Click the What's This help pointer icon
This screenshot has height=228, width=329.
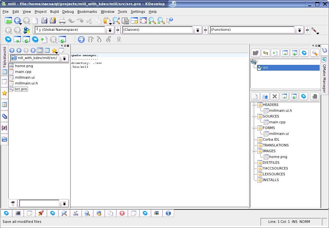tap(170, 21)
